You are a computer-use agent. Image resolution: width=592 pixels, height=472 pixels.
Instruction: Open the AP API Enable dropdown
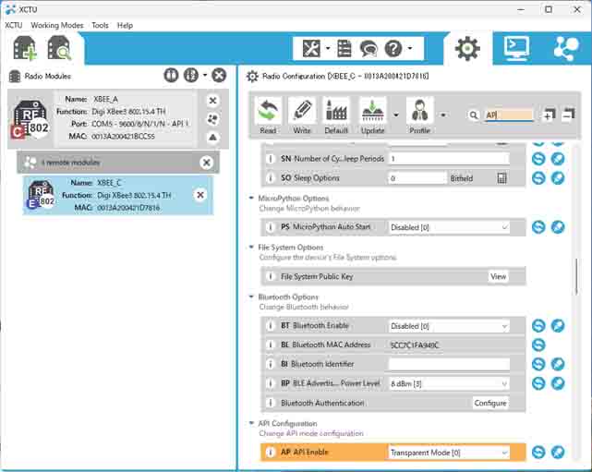click(x=449, y=453)
